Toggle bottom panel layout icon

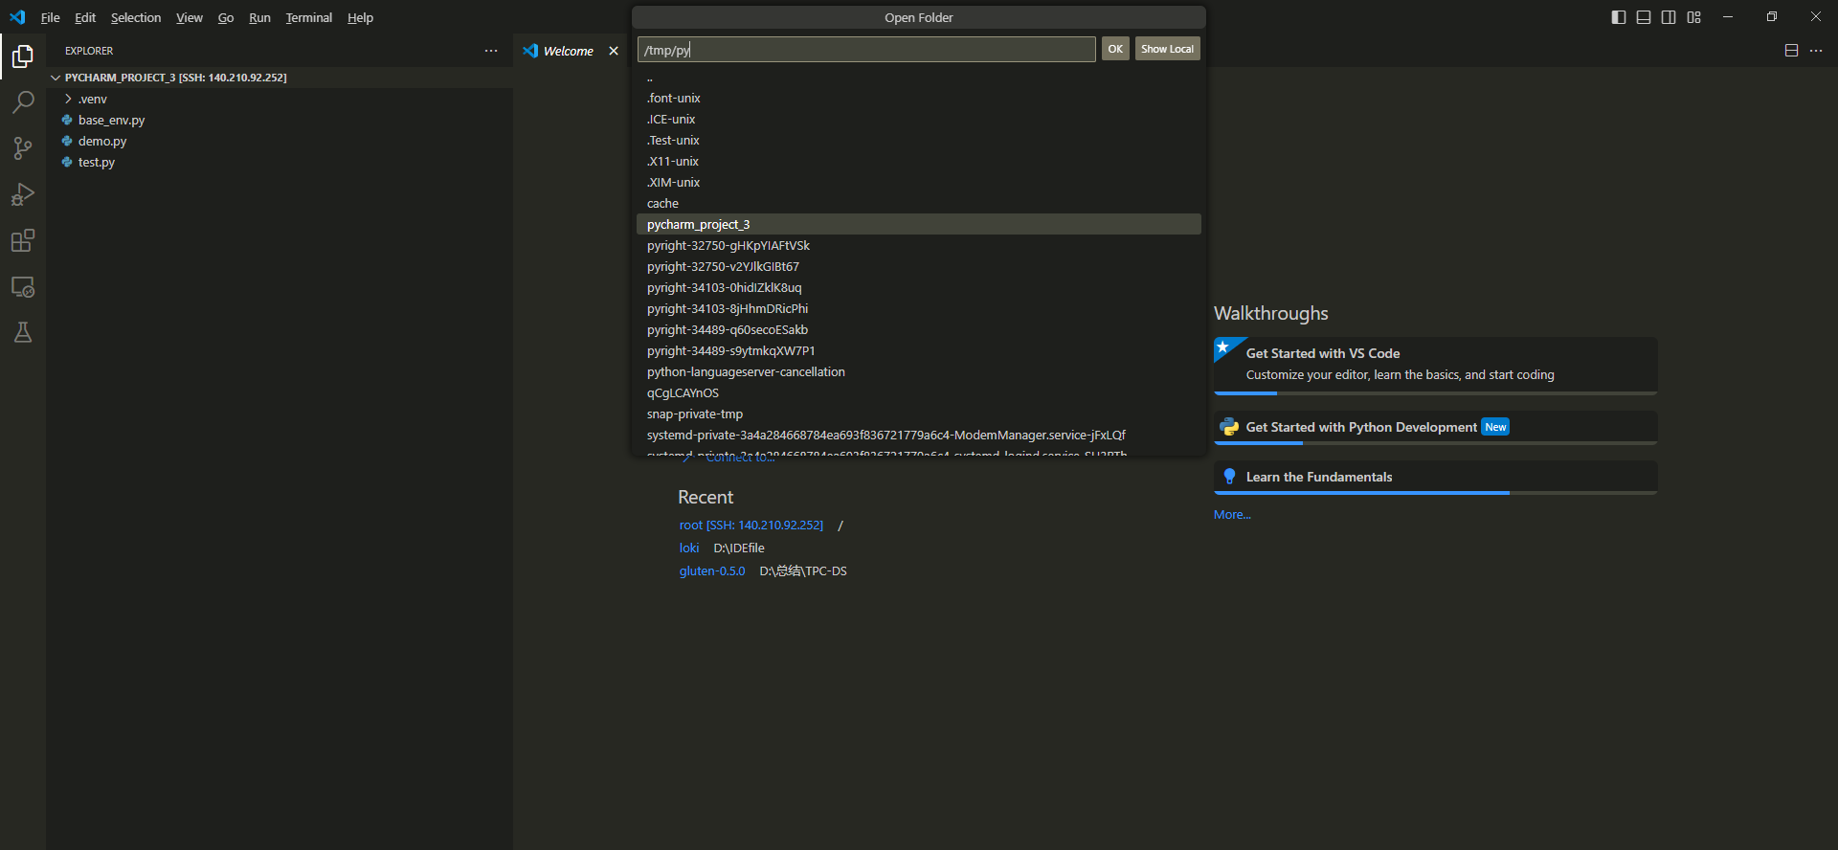(1644, 17)
